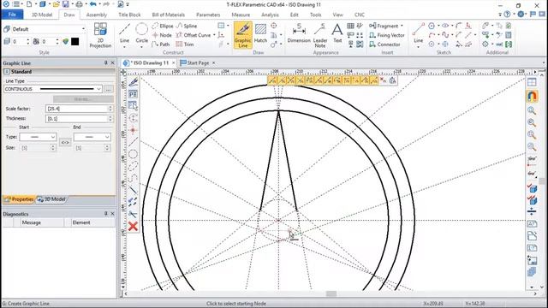548x308 pixels.
Task: Close the Diagnostics panel
Action: click(112, 213)
